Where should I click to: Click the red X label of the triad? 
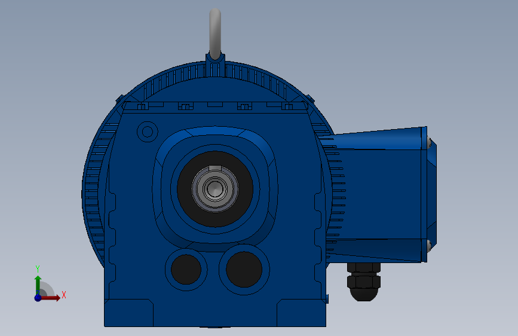64,295
